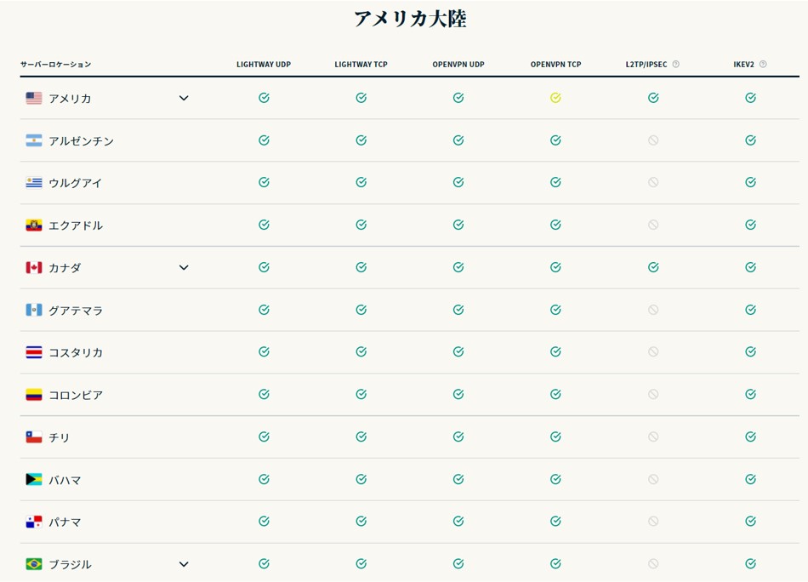Click the Chile flag icon
Image resolution: width=808 pixels, height=582 pixels.
click(34, 437)
